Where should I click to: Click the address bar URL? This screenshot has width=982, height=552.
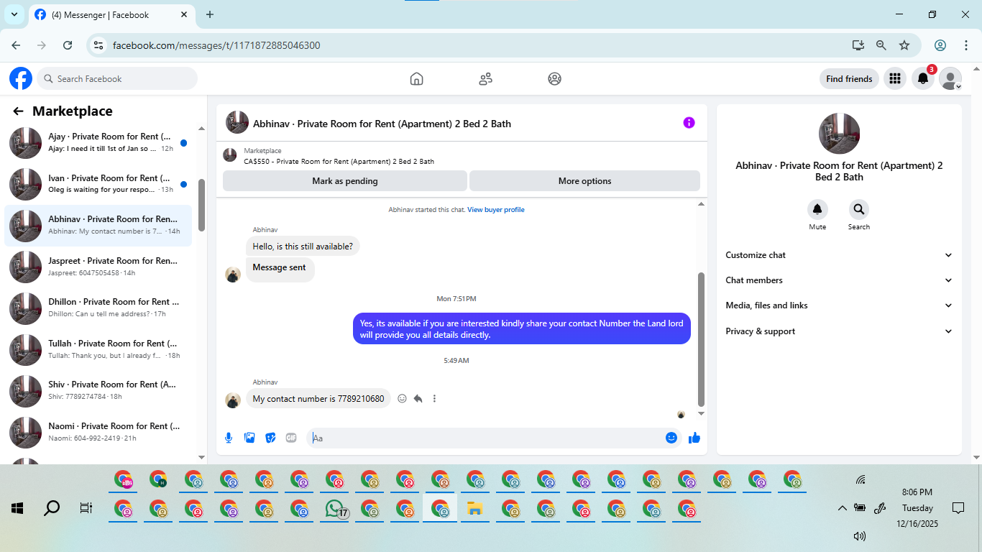point(216,45)
